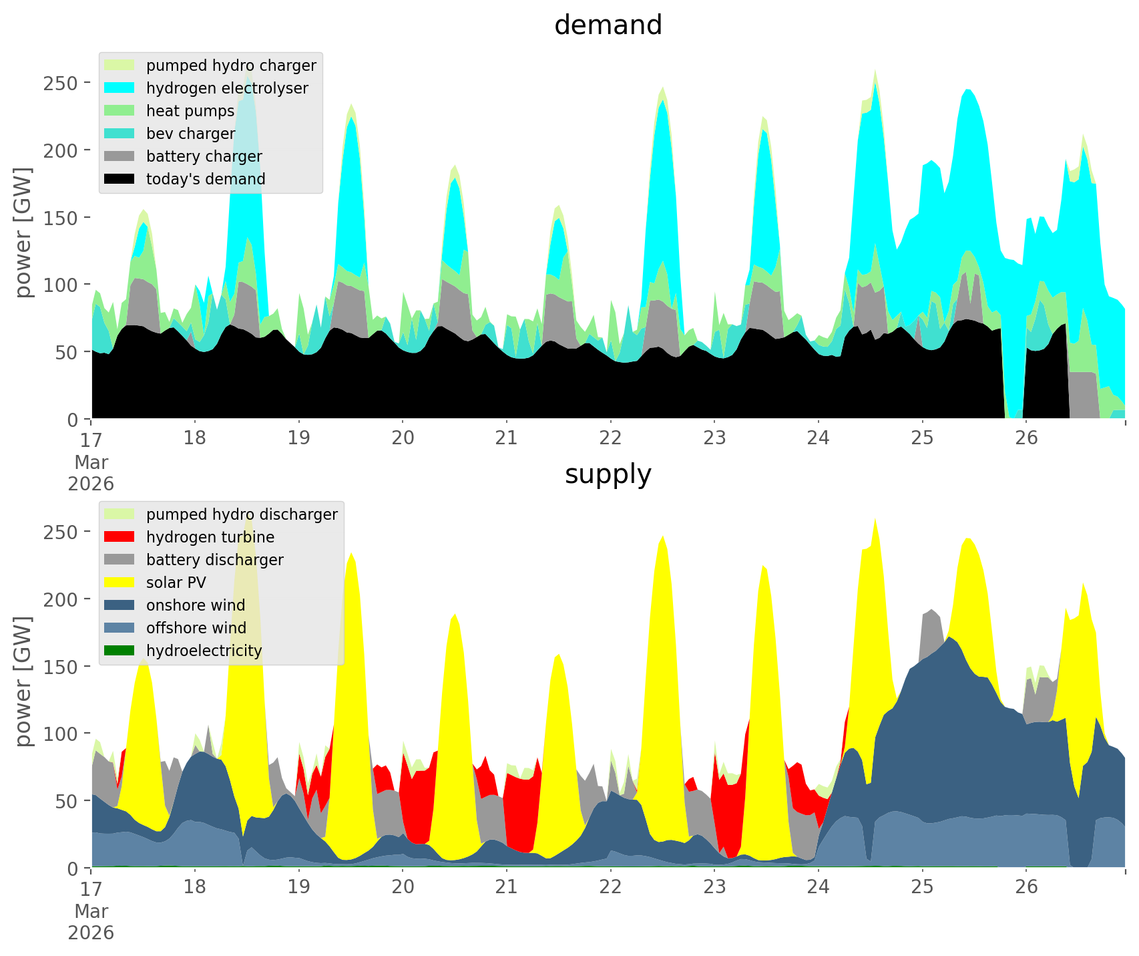This screenshot has height=956, width=1139.
Task: Click the heat pumps legend color swatch
Action: 120,111
